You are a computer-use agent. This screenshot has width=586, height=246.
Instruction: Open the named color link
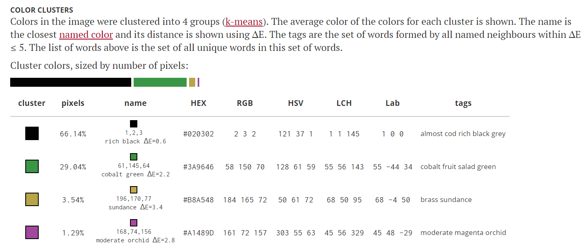point(86,35)
